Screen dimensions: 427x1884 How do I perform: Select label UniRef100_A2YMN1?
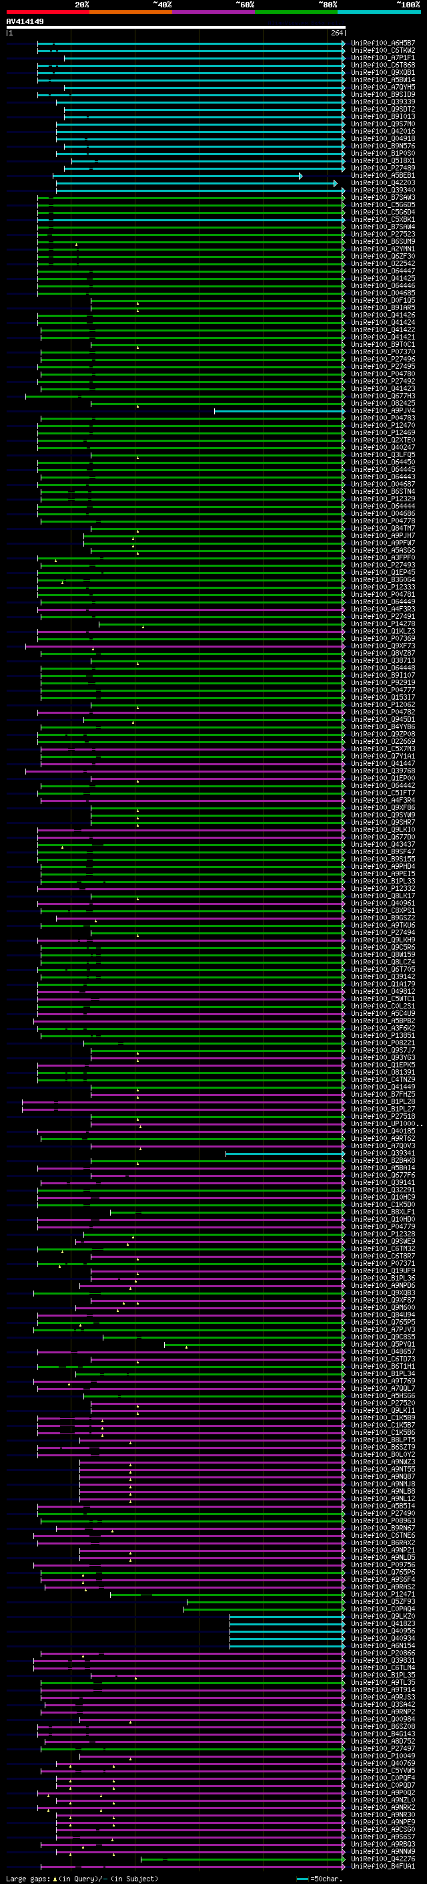pyautogui.click(x=383, y=249)
